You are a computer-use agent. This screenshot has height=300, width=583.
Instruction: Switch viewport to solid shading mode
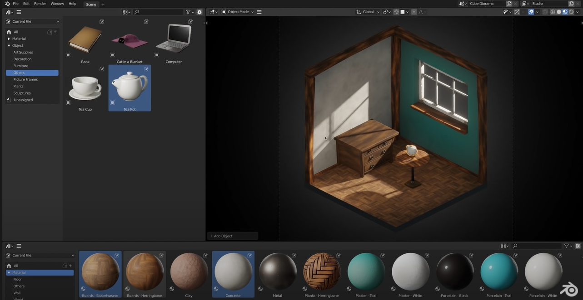coord(559,12)
